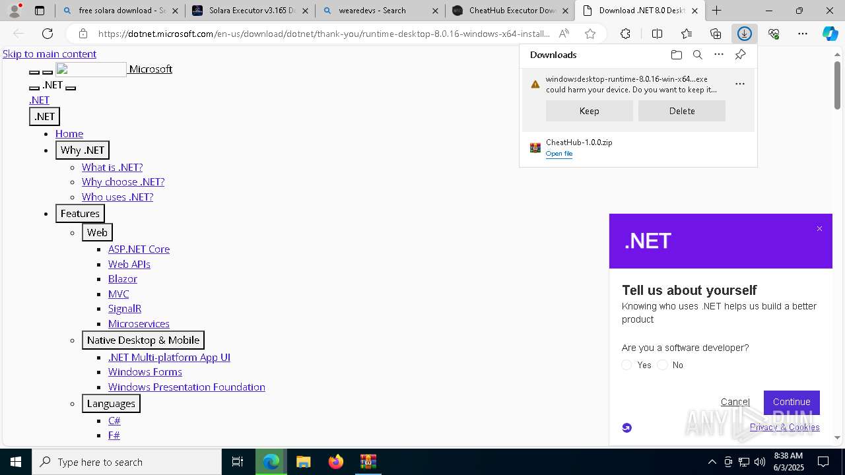Open Windows Presentation Foundation link
This screenshot has width=845, height=475.
[x=187, y=387]
